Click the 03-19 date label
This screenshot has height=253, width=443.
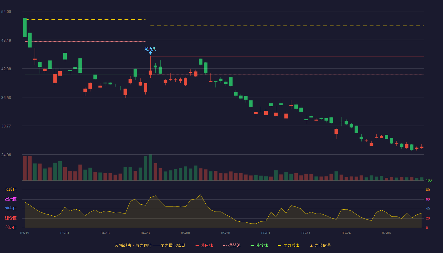[25, 233]
